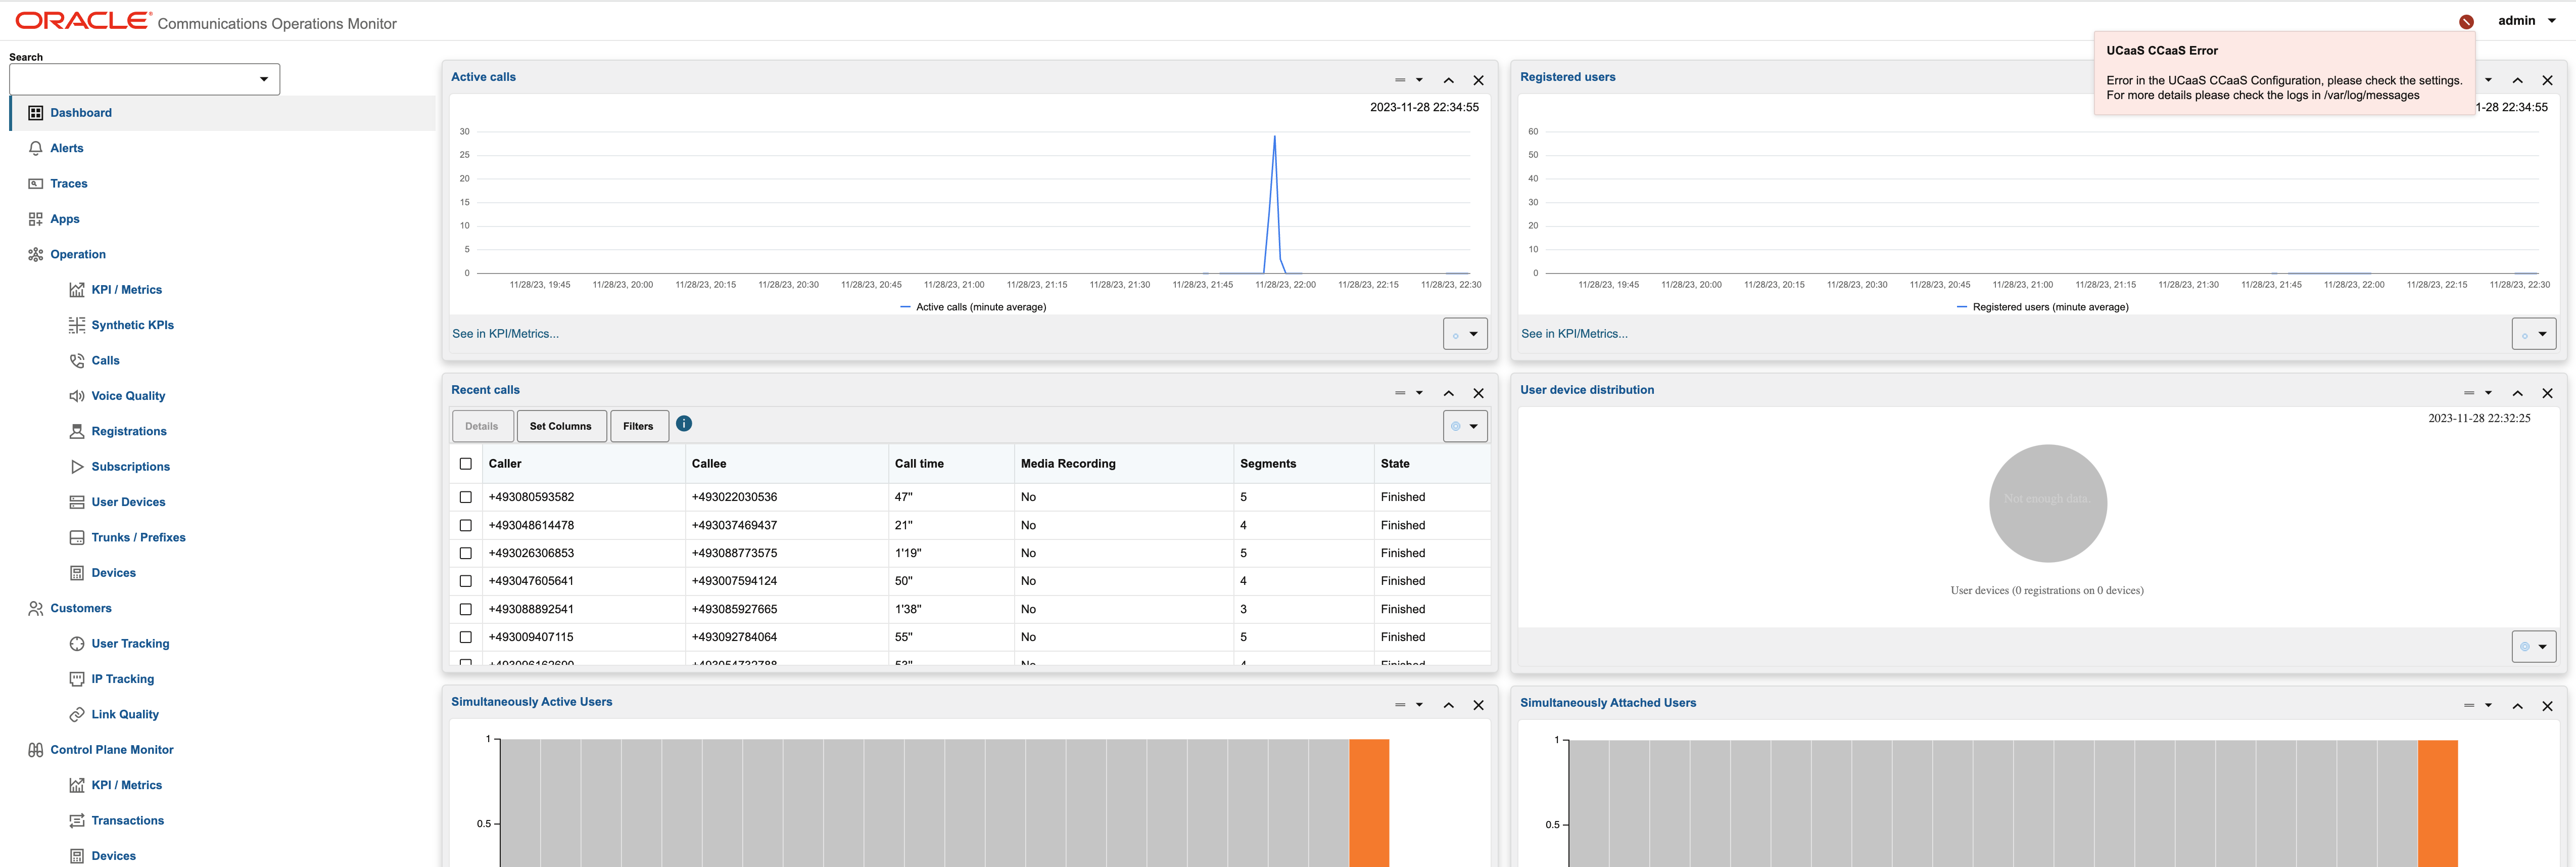The height and width of the screenshot is (867, 2576).
Task: Click the Trunks / Prefixes icon in sidebar
Action: (x=76, y=536)
